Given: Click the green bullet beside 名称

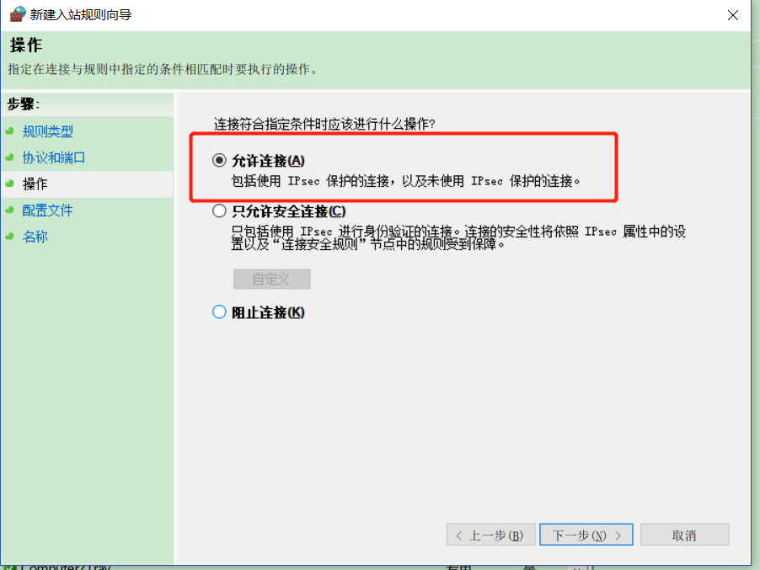Looking at the screenshot, I should tap(9, 237).
